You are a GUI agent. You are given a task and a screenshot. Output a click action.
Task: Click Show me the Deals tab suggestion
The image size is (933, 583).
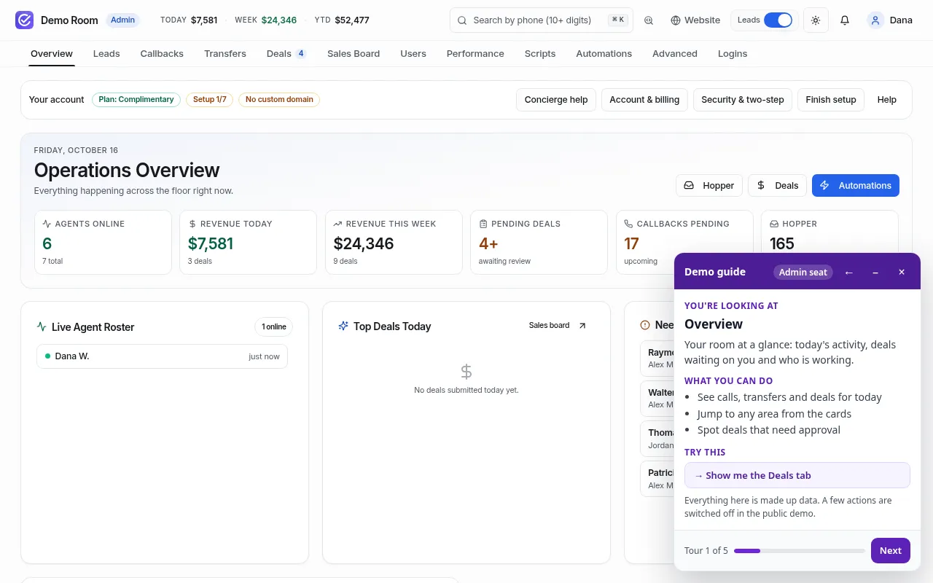coord(797,475)
